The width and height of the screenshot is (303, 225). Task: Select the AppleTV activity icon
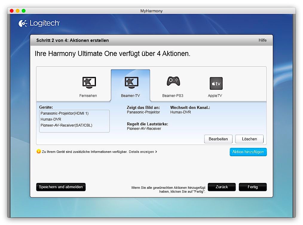(x=216, y=83)
